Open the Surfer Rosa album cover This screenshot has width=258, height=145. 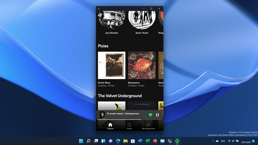click(x=112, y=65)
